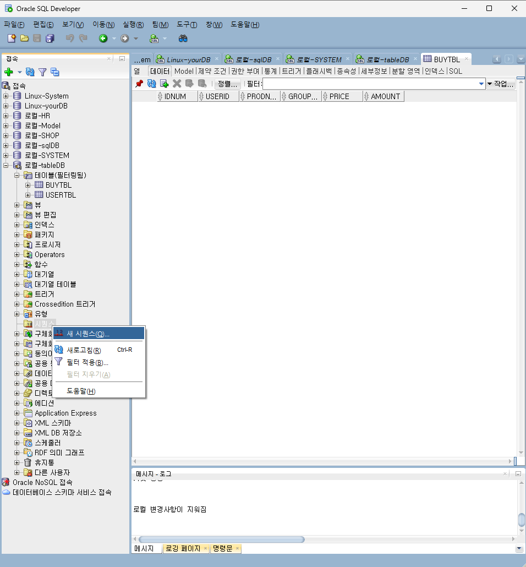
Task: Select the 로컬-SHOP connection in tree
Action: point(42,135)
